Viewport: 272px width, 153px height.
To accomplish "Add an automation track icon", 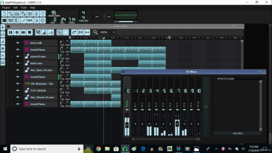I will point(51,32).
